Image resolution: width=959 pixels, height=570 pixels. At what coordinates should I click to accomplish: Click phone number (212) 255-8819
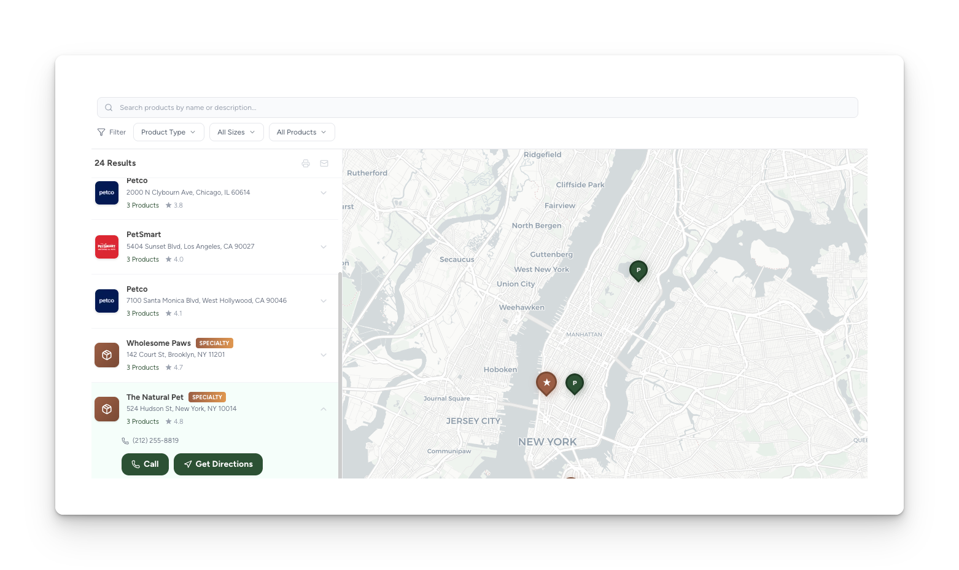pyautogui.click(x=155, y=441)
